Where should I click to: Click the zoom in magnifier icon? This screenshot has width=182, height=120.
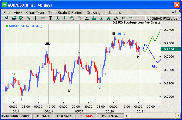pos(72,18)
